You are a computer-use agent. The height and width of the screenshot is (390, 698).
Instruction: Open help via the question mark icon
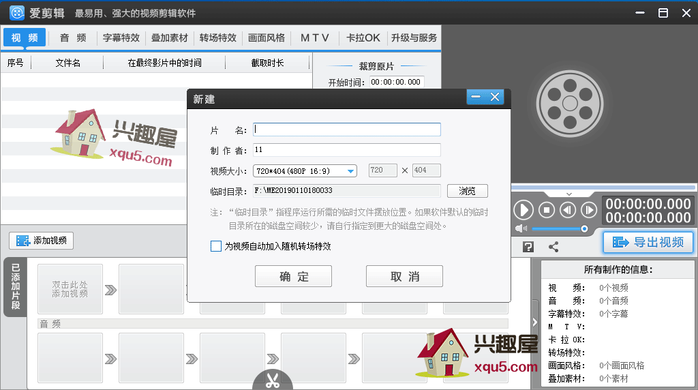[528, 247]
